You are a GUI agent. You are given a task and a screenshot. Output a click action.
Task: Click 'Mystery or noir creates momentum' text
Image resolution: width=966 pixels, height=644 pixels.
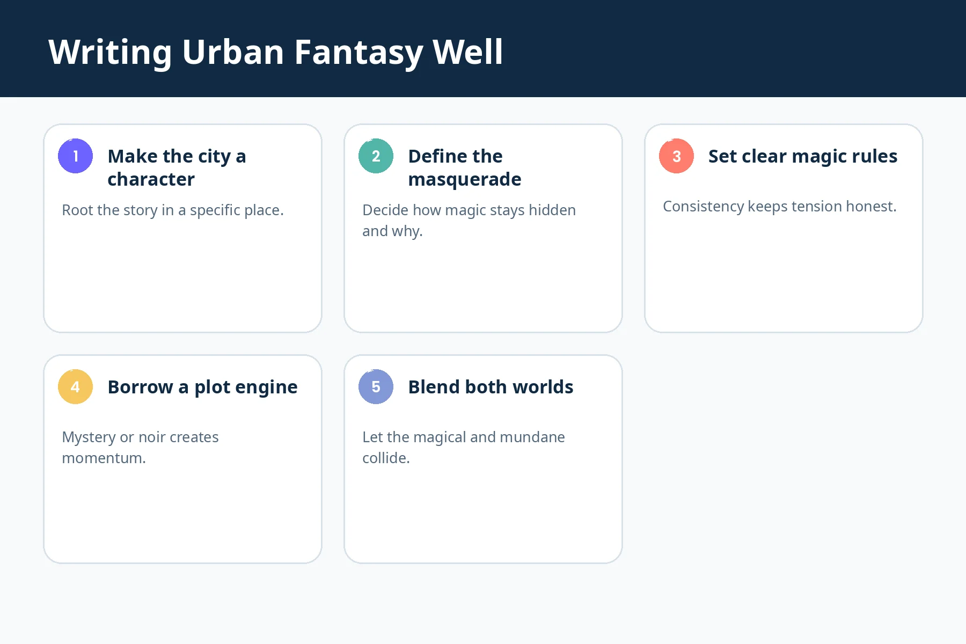click(140, 447)
